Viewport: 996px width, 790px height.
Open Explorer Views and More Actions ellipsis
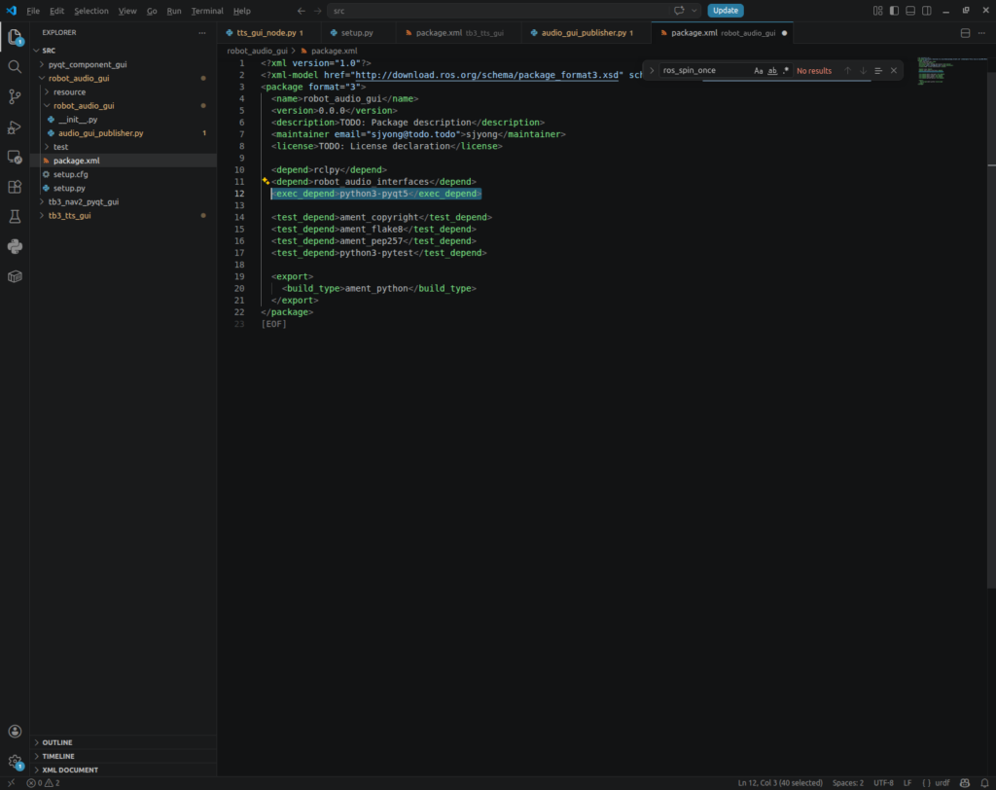coord(202,32)
